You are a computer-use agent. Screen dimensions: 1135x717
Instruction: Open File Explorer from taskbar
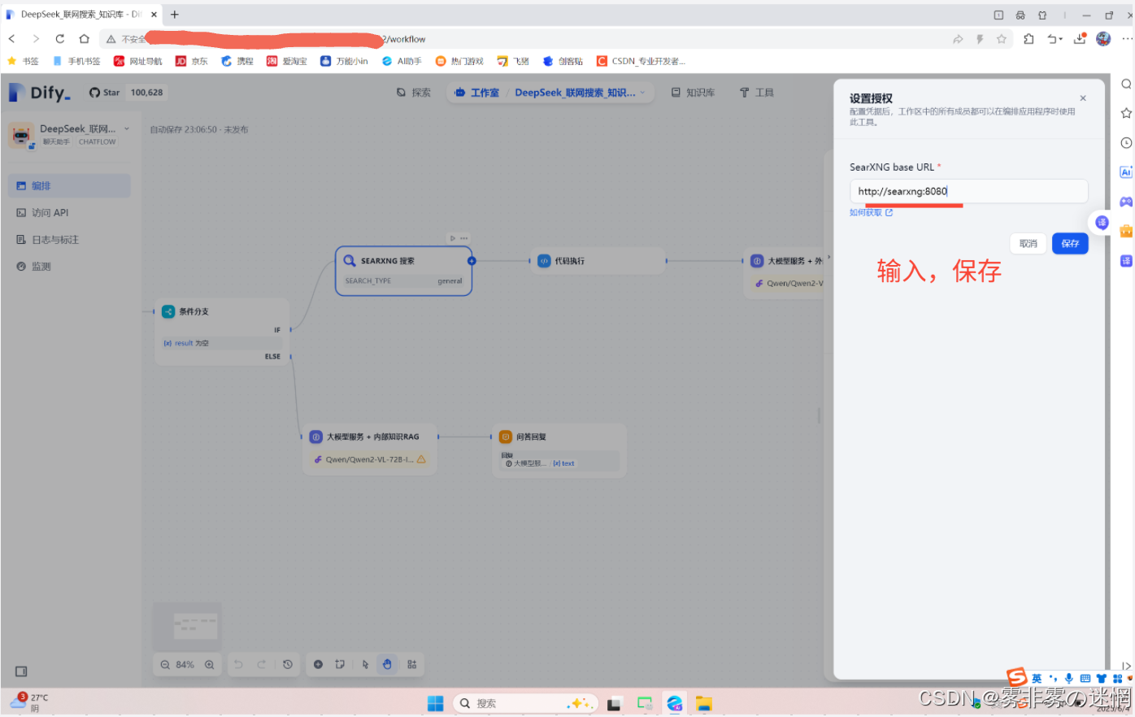click(703, 703)
